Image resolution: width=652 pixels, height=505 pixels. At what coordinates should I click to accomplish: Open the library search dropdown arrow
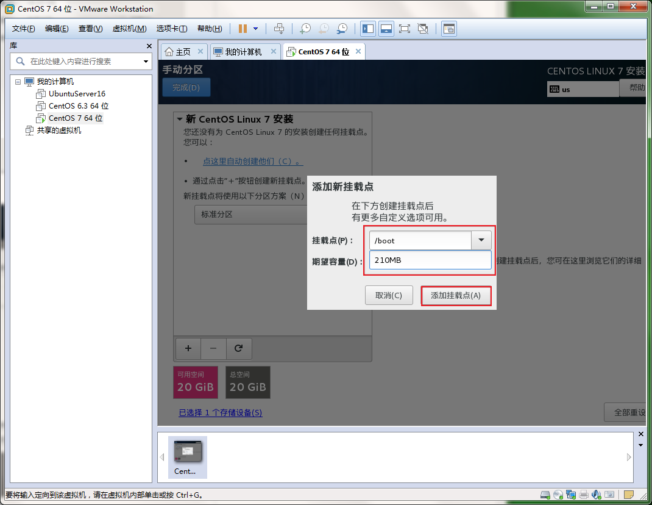146,62
